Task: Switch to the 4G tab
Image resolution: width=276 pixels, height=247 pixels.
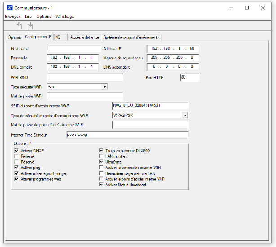Action: [61, 37]
